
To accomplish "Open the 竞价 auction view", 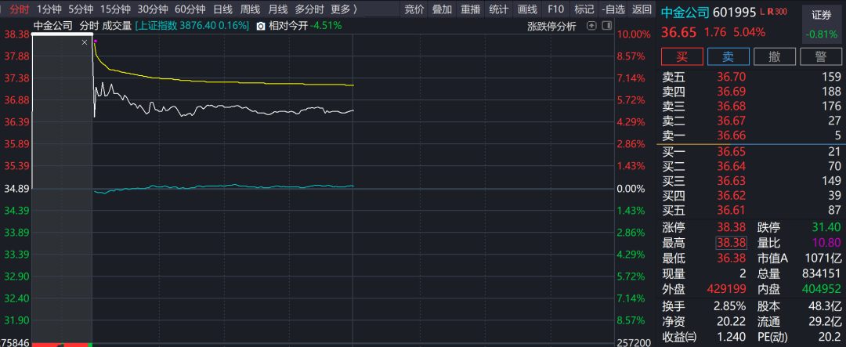I will tap(414, 9).
